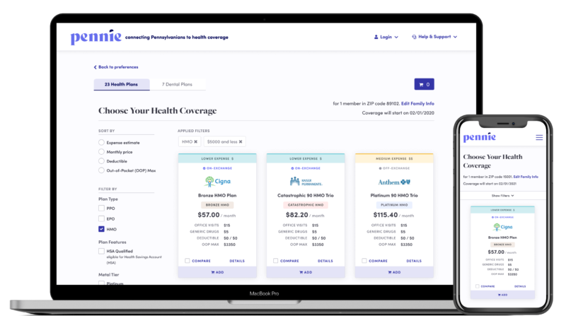Click the pennie logo in the laptop header
Viewport: 566px width, 316px height.
point(96,37)
